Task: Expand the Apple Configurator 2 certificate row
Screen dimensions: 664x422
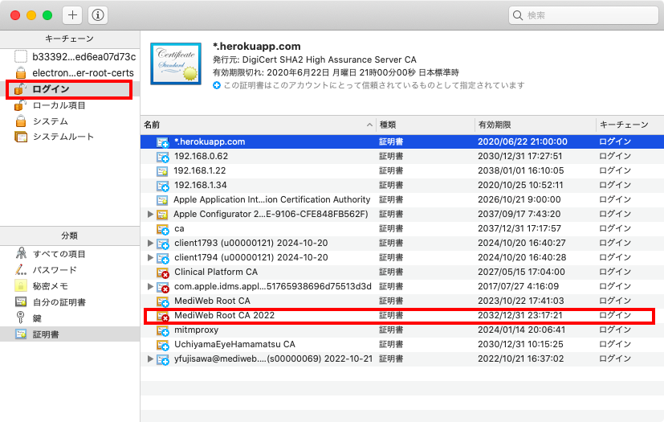Action: [150, 214]
